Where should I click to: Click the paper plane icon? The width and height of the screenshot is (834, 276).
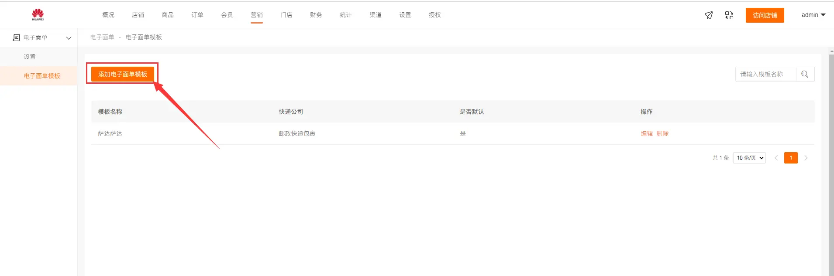point(709,15)
